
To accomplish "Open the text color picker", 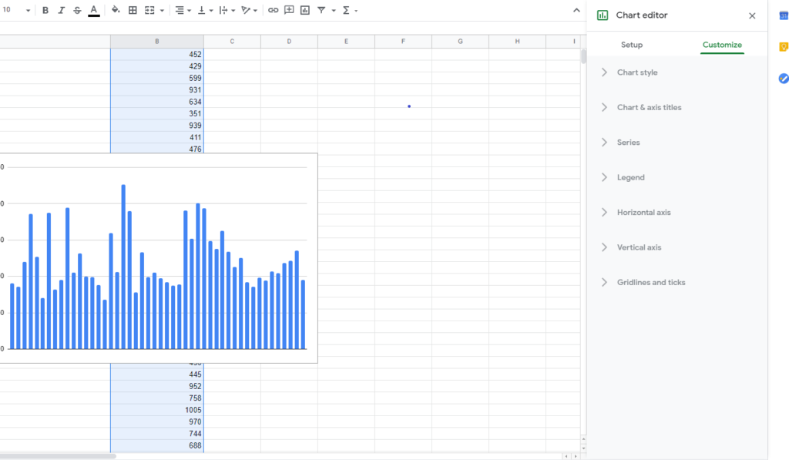I will pos(93,10).
